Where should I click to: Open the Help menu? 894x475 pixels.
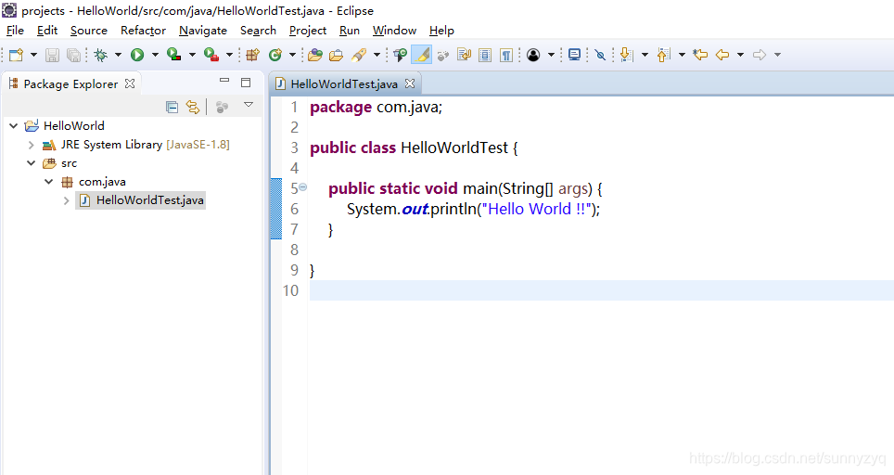point(441,31)
